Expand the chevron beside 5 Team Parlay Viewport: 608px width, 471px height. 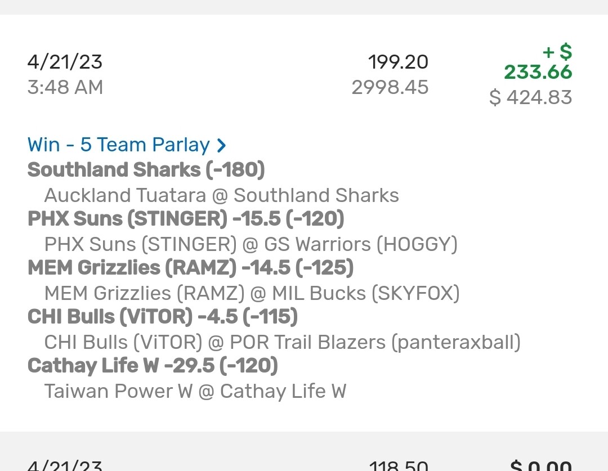222,145
